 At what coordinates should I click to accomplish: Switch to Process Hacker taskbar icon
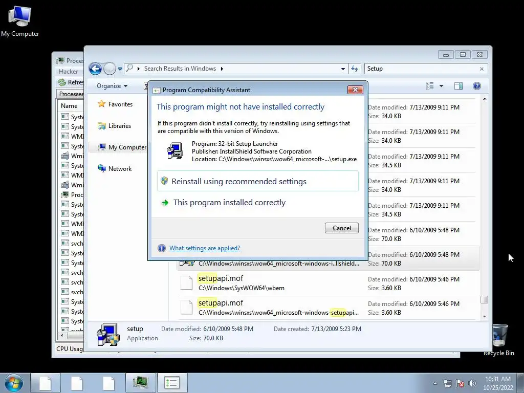pos(141,383)
